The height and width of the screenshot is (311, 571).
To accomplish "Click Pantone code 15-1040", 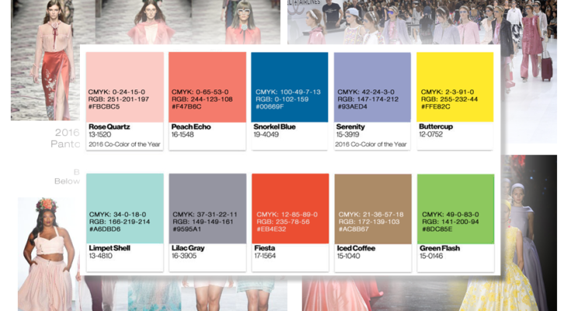I will [349, 256].
